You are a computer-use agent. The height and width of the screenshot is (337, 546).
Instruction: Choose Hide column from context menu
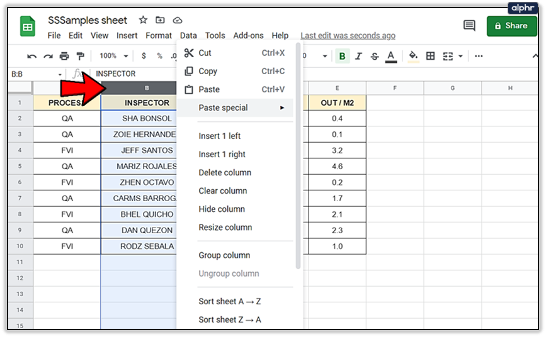[x=222, y=209]
